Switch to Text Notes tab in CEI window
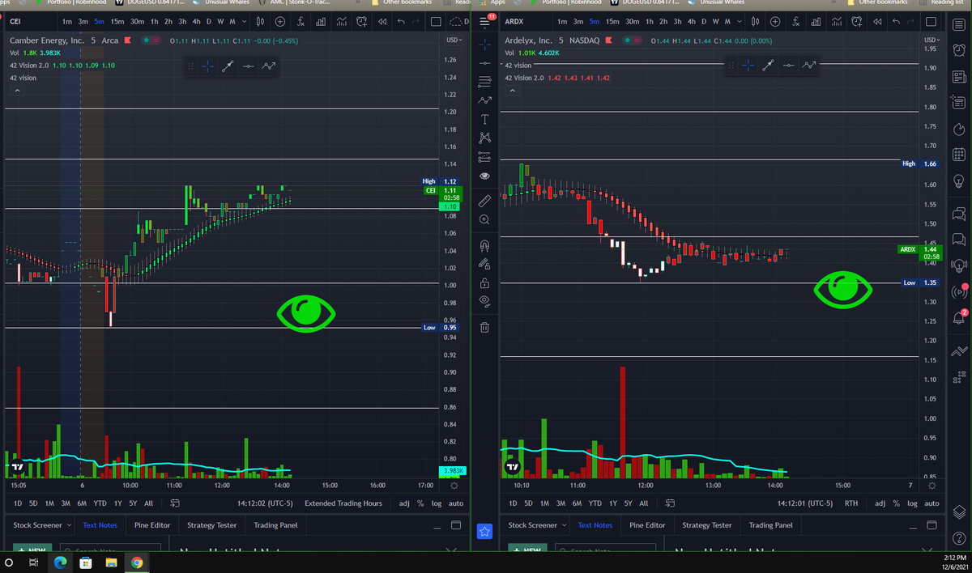The height and width of the screenshot is (573, 972). pos(100,525)
